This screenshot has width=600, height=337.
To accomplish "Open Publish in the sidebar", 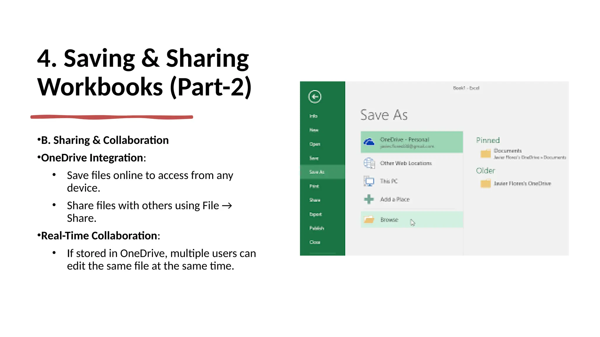I will point(317,228).
